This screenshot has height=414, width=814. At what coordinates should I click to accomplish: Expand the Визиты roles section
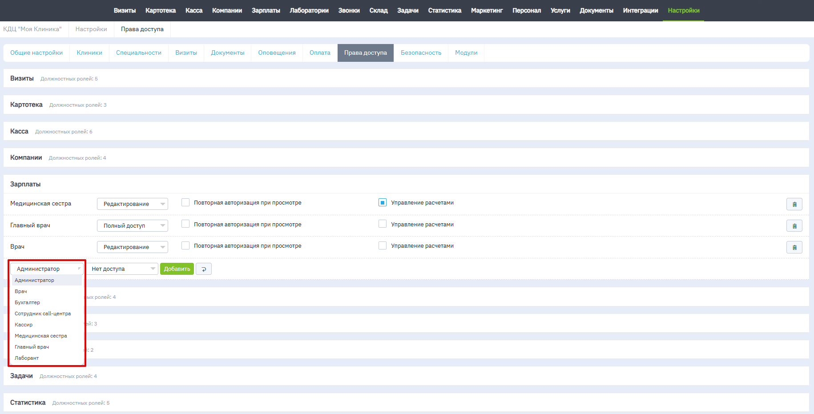click(22, 79)
